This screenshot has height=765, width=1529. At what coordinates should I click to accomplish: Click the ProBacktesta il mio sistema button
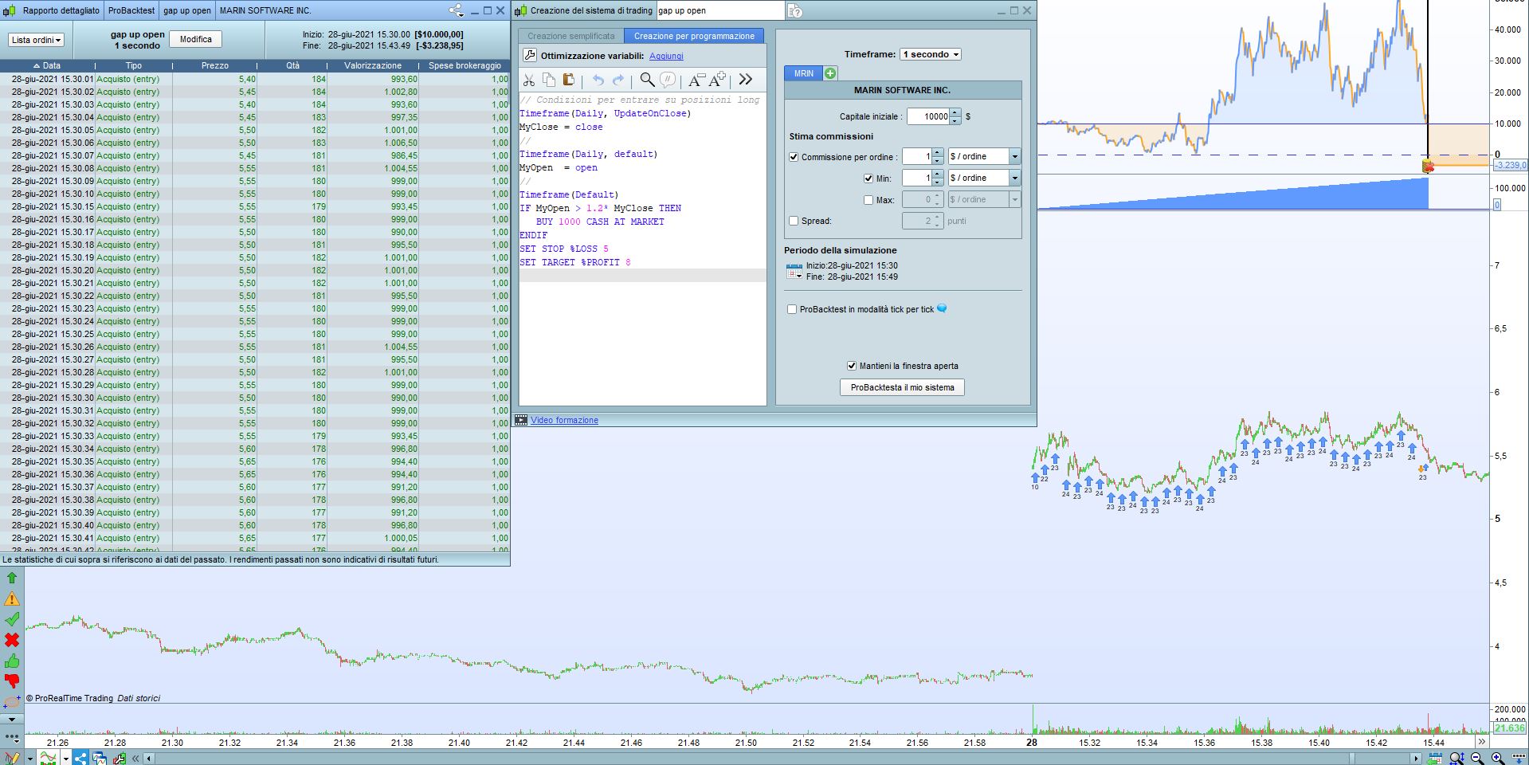coord(902,387)
